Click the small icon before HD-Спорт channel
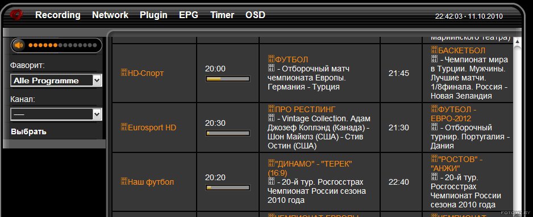Image resolution: width=533 pixels, height=217 pixels. 124,73
